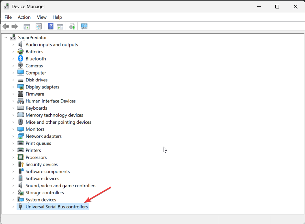Collapse the SagarPredator root node
Screen dimensions: 305x224
pyautogui.click(x=6, y=37)
